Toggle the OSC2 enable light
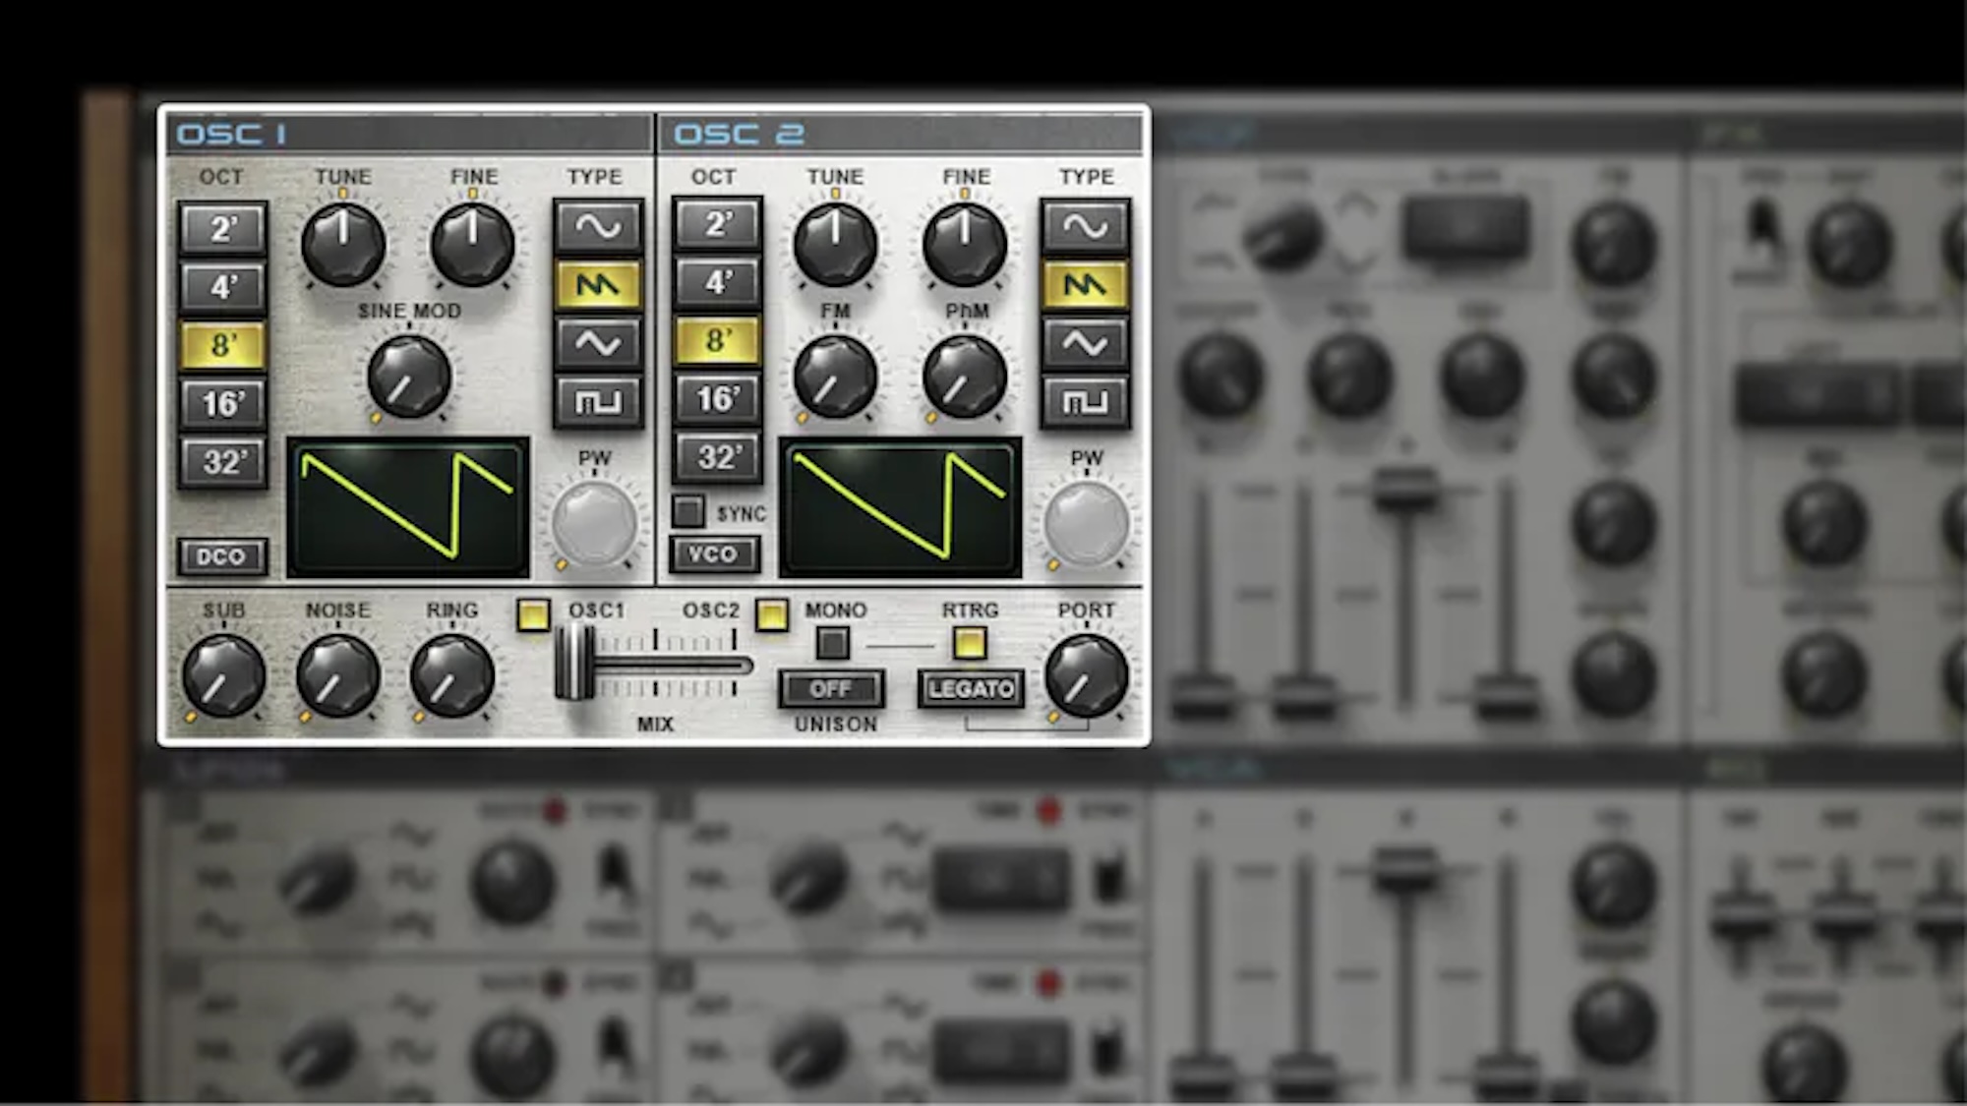Image resolution: width=1967 pixels, height=1106 pixels. click(x=772, y=614)
